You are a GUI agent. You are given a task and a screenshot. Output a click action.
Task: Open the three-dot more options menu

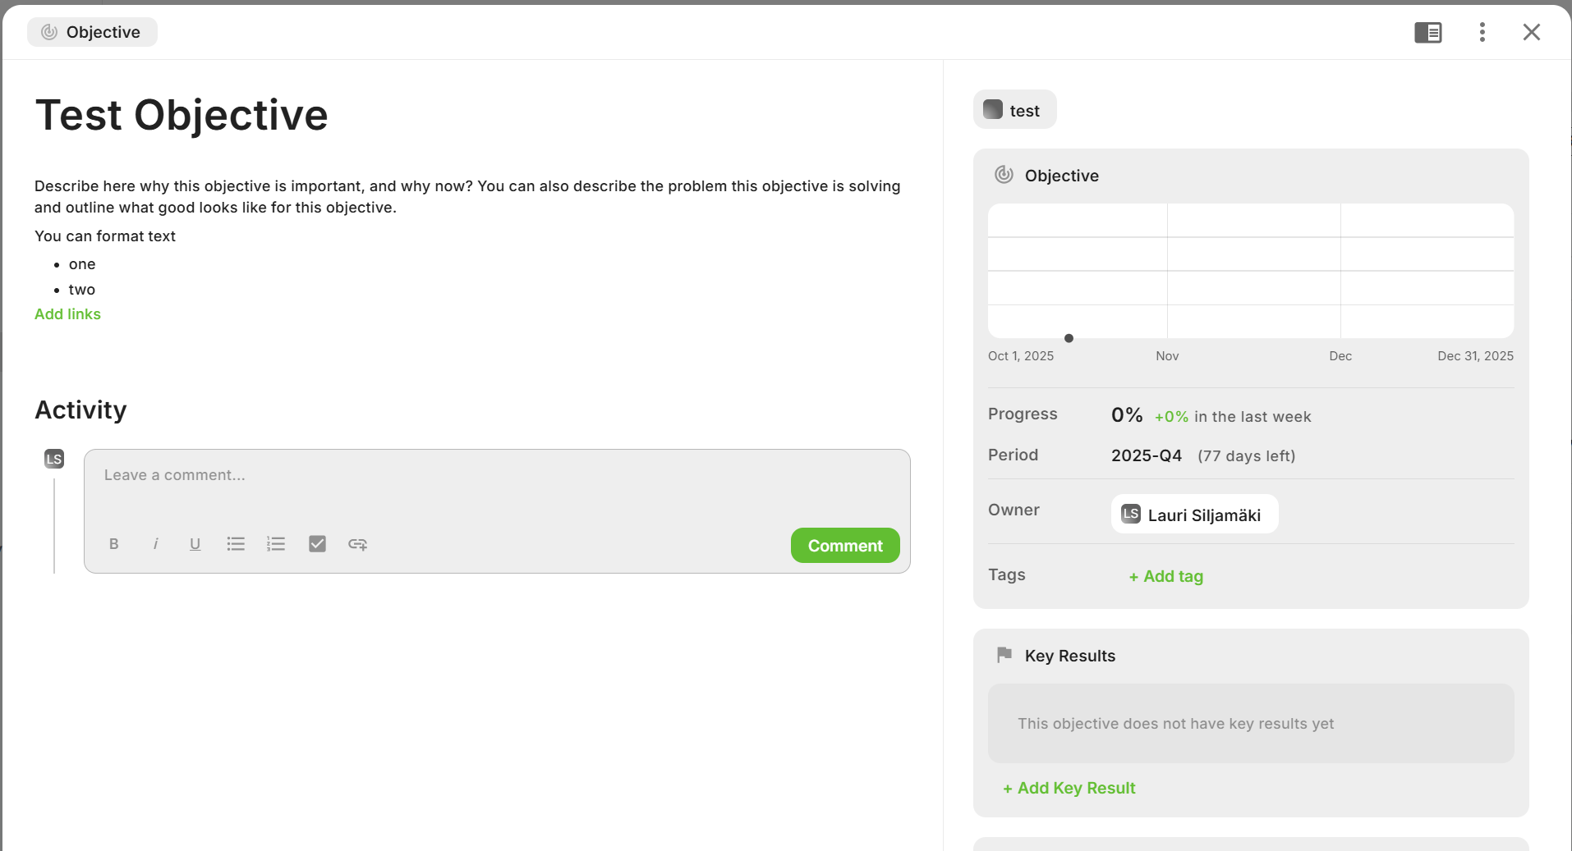[1482, 32]
